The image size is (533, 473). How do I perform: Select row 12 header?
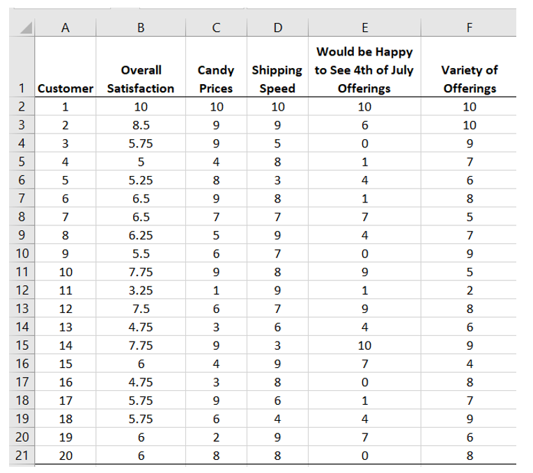22,290
